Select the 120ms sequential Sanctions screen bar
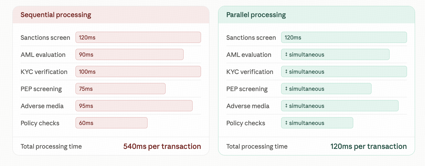Viewport: 425px width, 166px height. click(x=138, y=37)
